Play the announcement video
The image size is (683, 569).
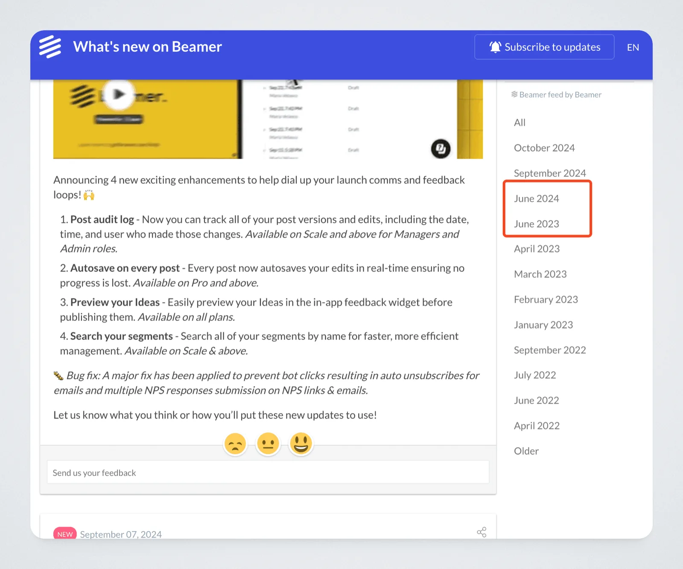[x=118, y=94]
